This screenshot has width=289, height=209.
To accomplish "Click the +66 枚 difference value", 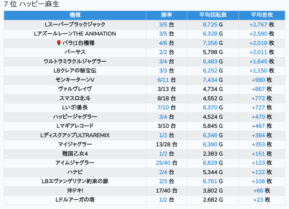I will (262, 191).
